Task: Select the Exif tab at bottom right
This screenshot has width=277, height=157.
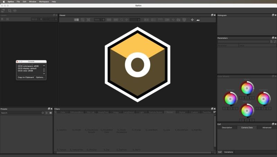Action: click(220, 152)
